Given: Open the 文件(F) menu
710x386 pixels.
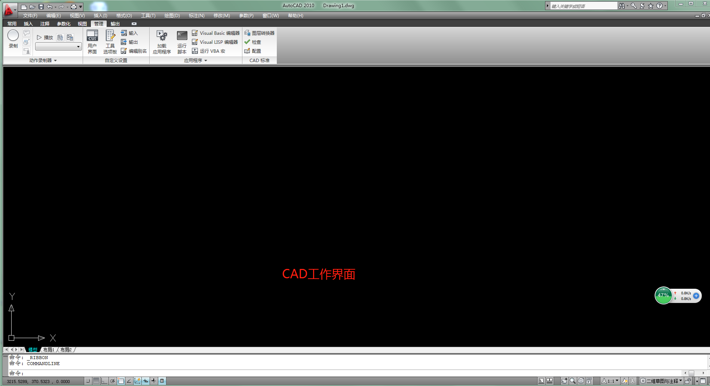Looking at the screenshot, I should pyautogui.click(x=30, y=15).
